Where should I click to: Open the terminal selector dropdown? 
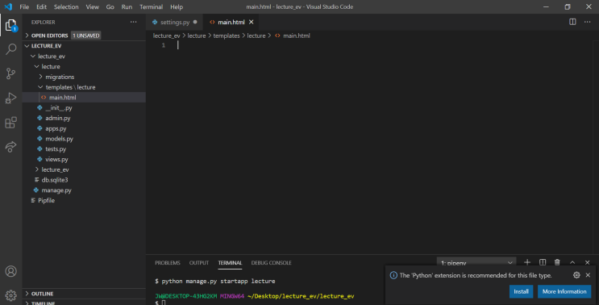(x=476, y=262)
